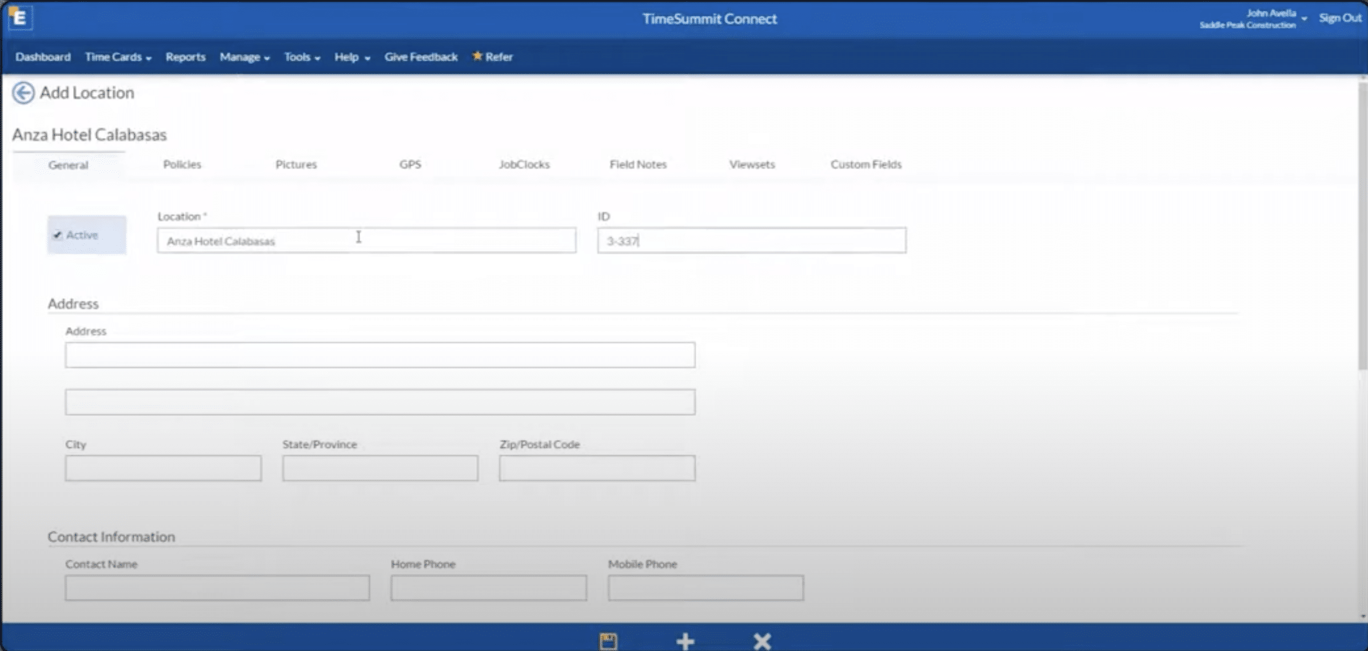Click the Refer star link
This screenshot has width=1368, height=651.
click(x=492, y=57)
